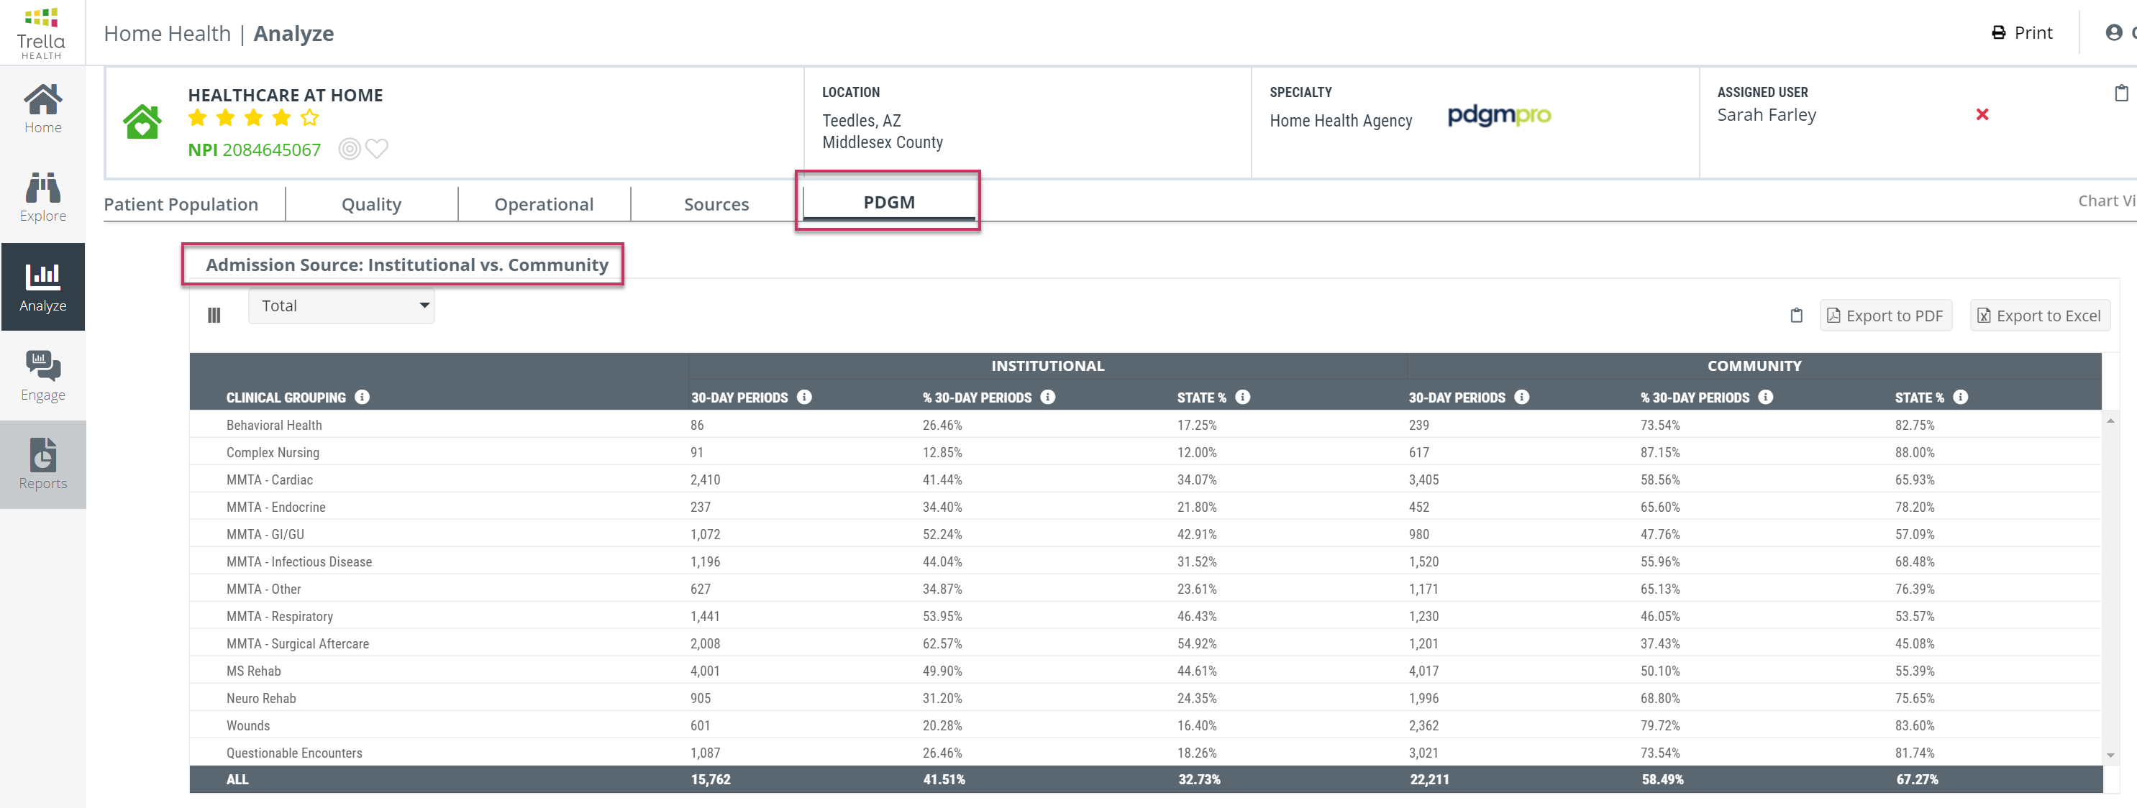Click the first gold rating star
Image resolution: width=2137 pixels, height=808 pixels.
coord(197,118)
